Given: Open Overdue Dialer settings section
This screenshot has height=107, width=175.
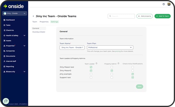Looking at the screenshot, I should tap(39, 32).
